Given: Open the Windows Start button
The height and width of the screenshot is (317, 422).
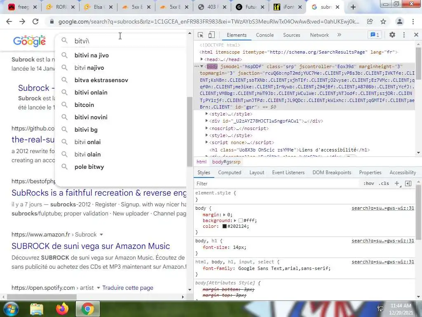Looking at the screenshot, I should 11,309.
